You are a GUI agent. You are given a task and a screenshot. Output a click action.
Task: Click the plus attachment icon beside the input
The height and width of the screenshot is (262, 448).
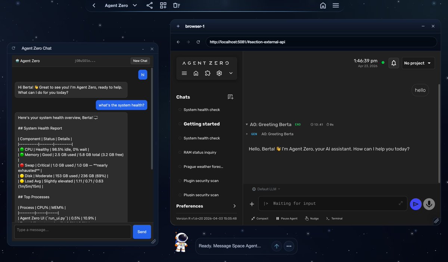click(252, 204)
